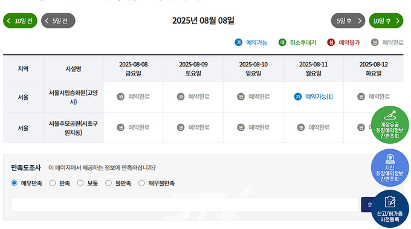Open 시신 화장예약정보 간편조회 floating icon
This screenshot has height=229, width=411.
point(390,168)
